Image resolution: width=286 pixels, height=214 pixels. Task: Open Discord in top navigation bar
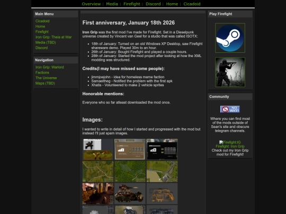point(153,4)
